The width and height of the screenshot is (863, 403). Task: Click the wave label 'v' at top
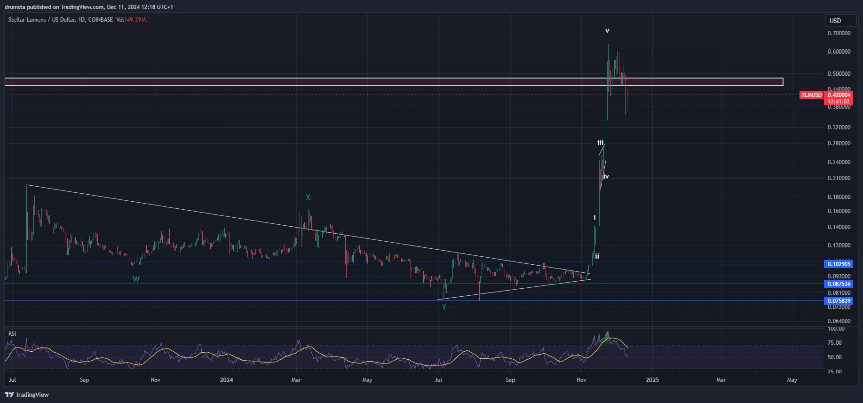pos(607,31)
